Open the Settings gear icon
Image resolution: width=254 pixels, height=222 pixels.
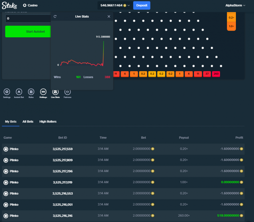(x=7, y=92)
